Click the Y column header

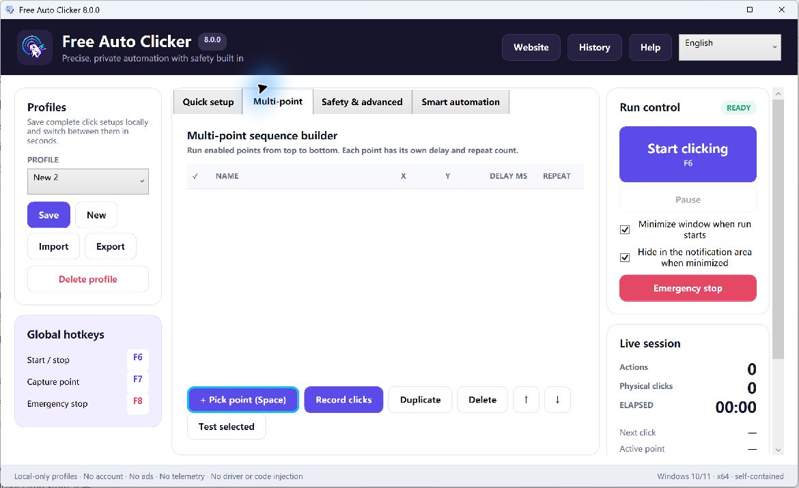tap(447, 176)
